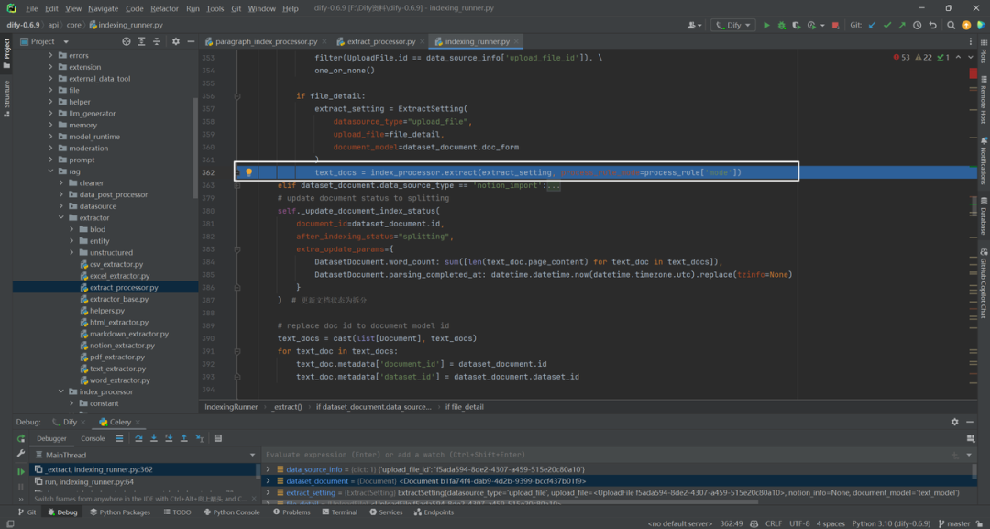The width and height of the screenshot is (990, 529).
Task: Switch to extract_processor.py editor tab
Action: 376,41
